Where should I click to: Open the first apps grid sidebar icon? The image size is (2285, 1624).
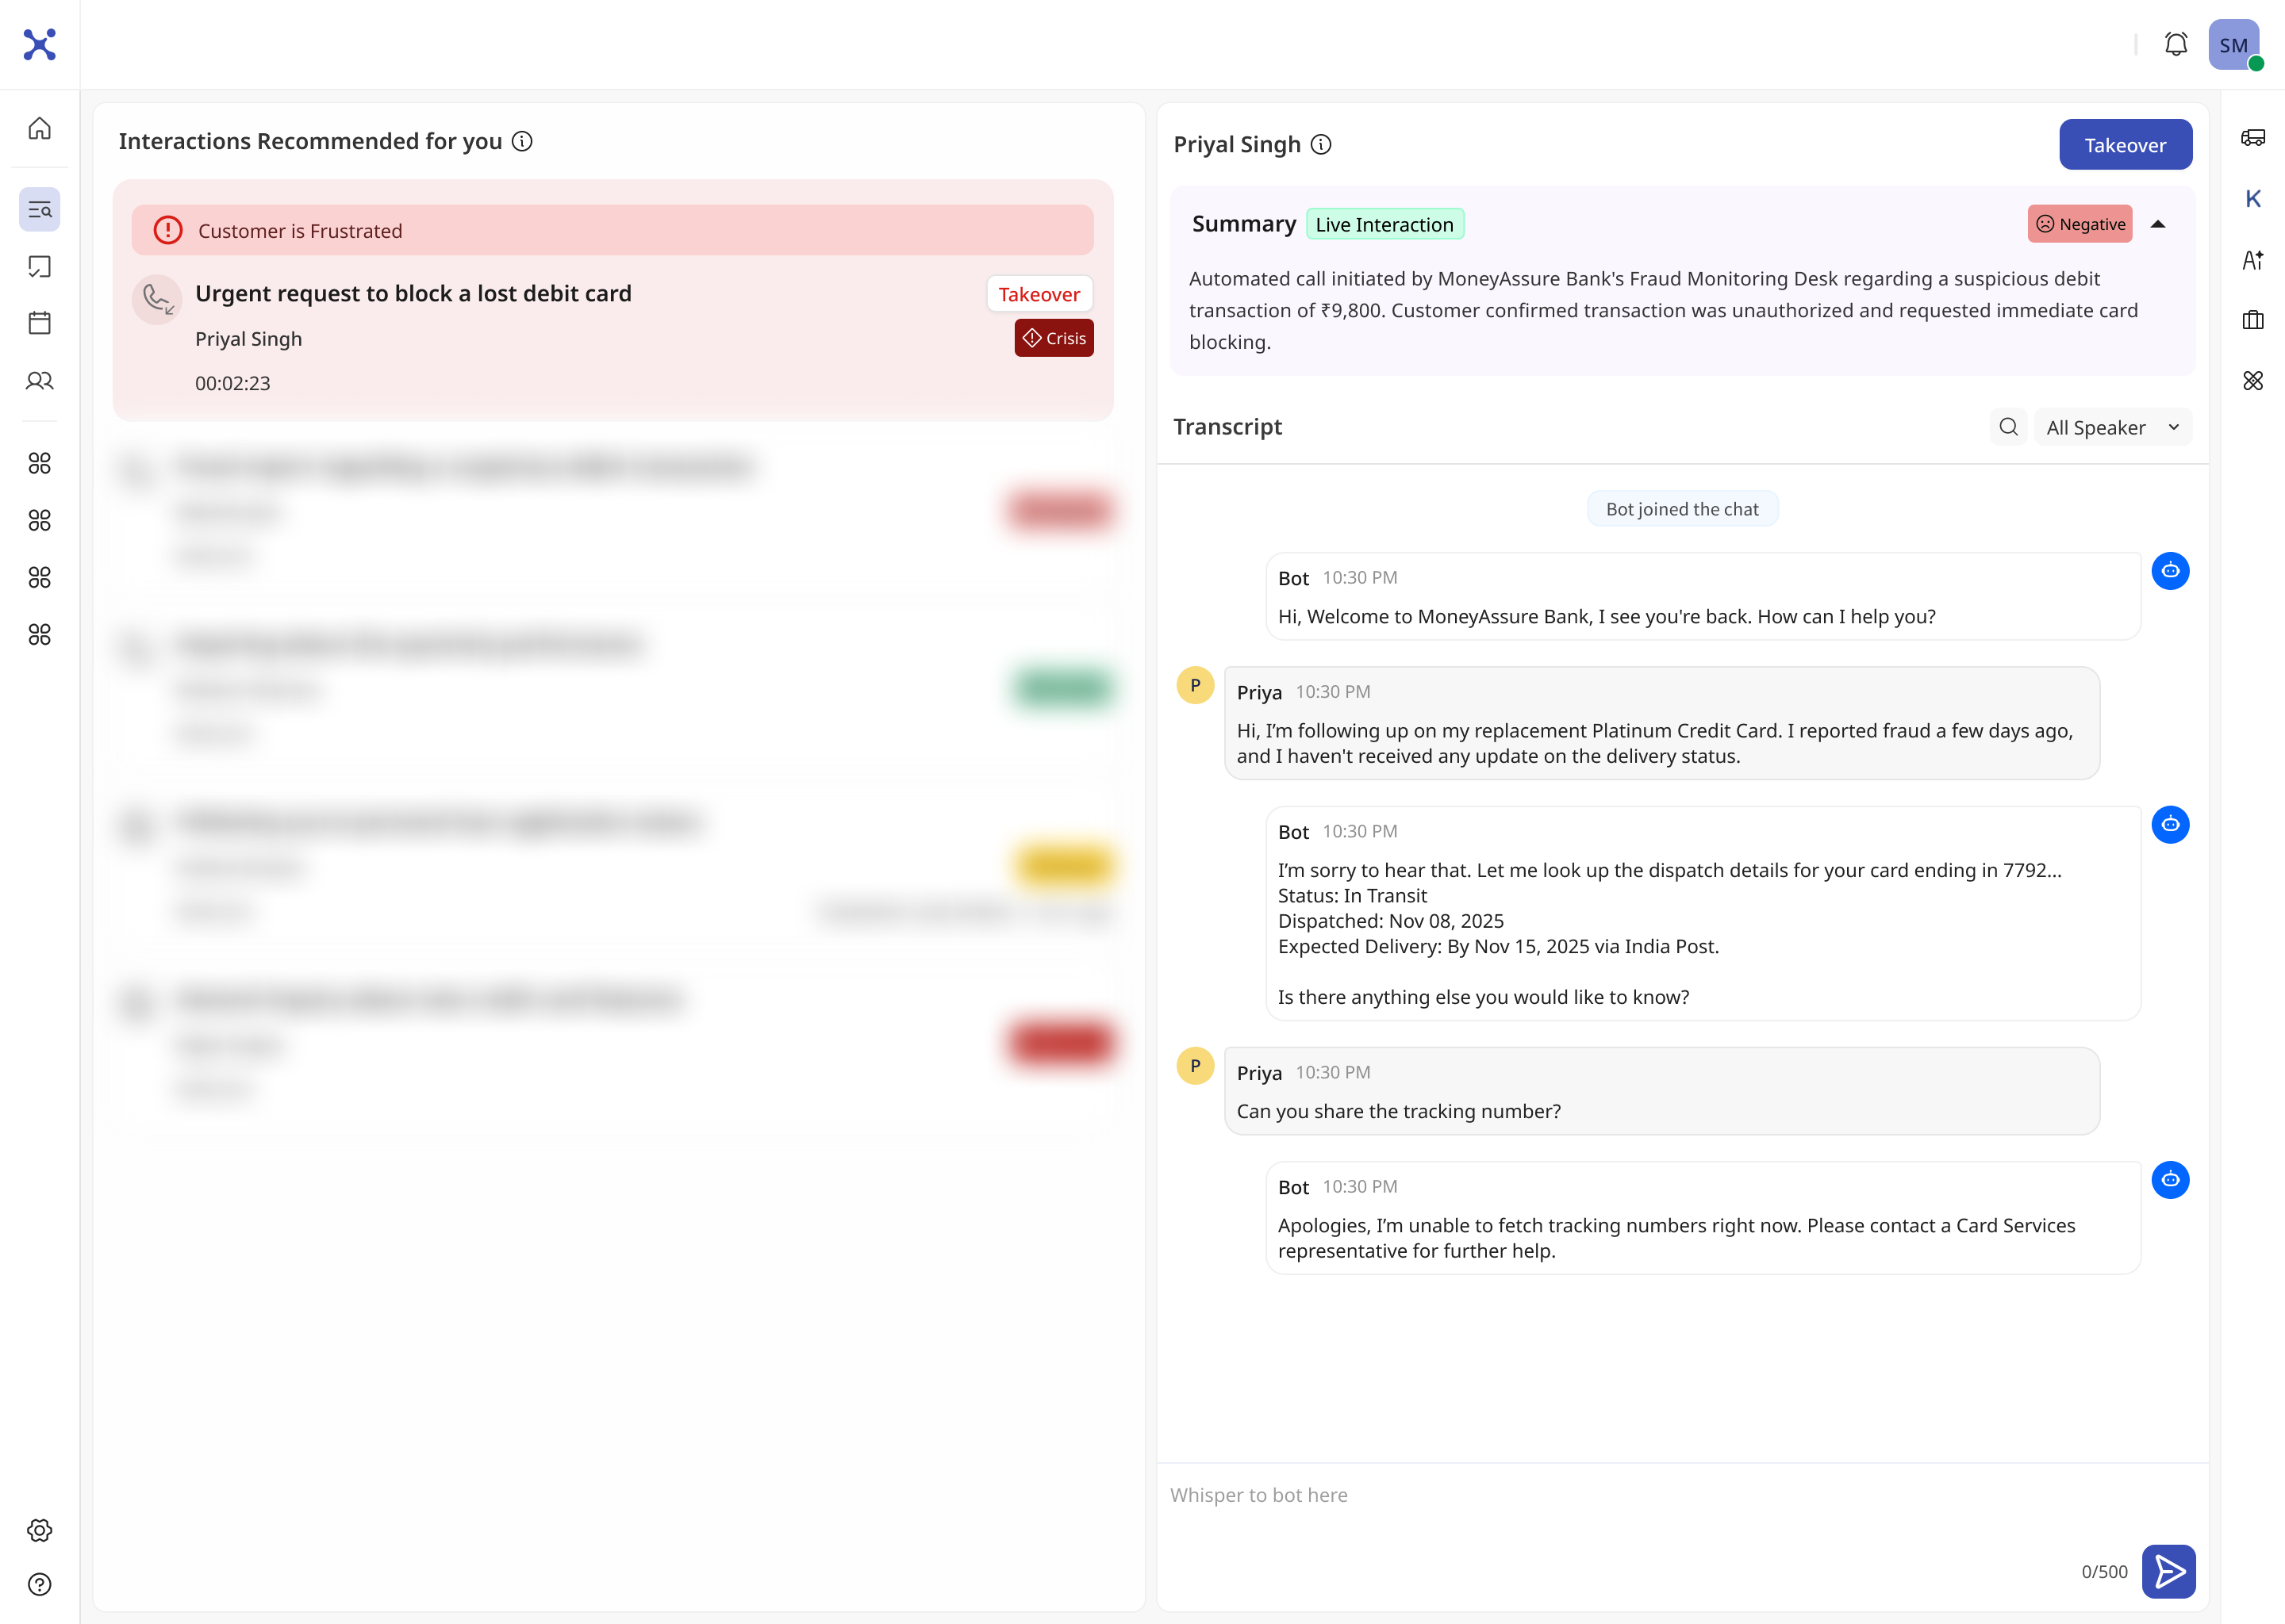pos(39,463)
